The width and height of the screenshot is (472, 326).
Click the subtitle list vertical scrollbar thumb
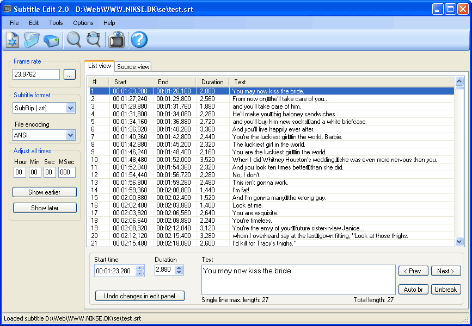pyautogui.click(x=459, y=88)
